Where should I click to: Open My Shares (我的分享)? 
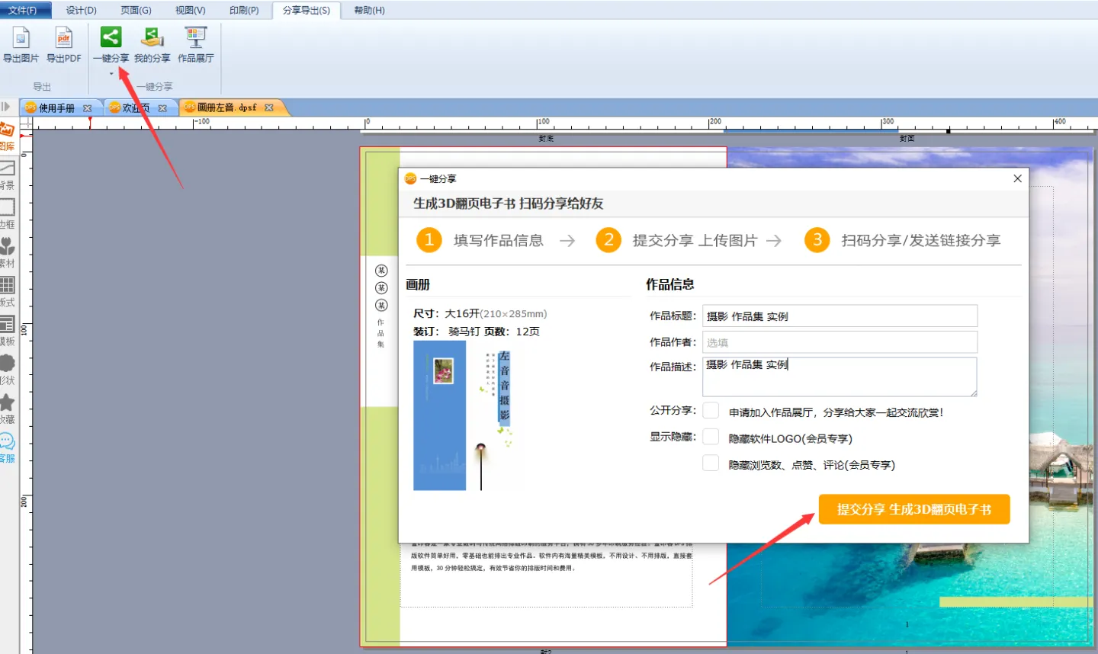pos(152,39)
